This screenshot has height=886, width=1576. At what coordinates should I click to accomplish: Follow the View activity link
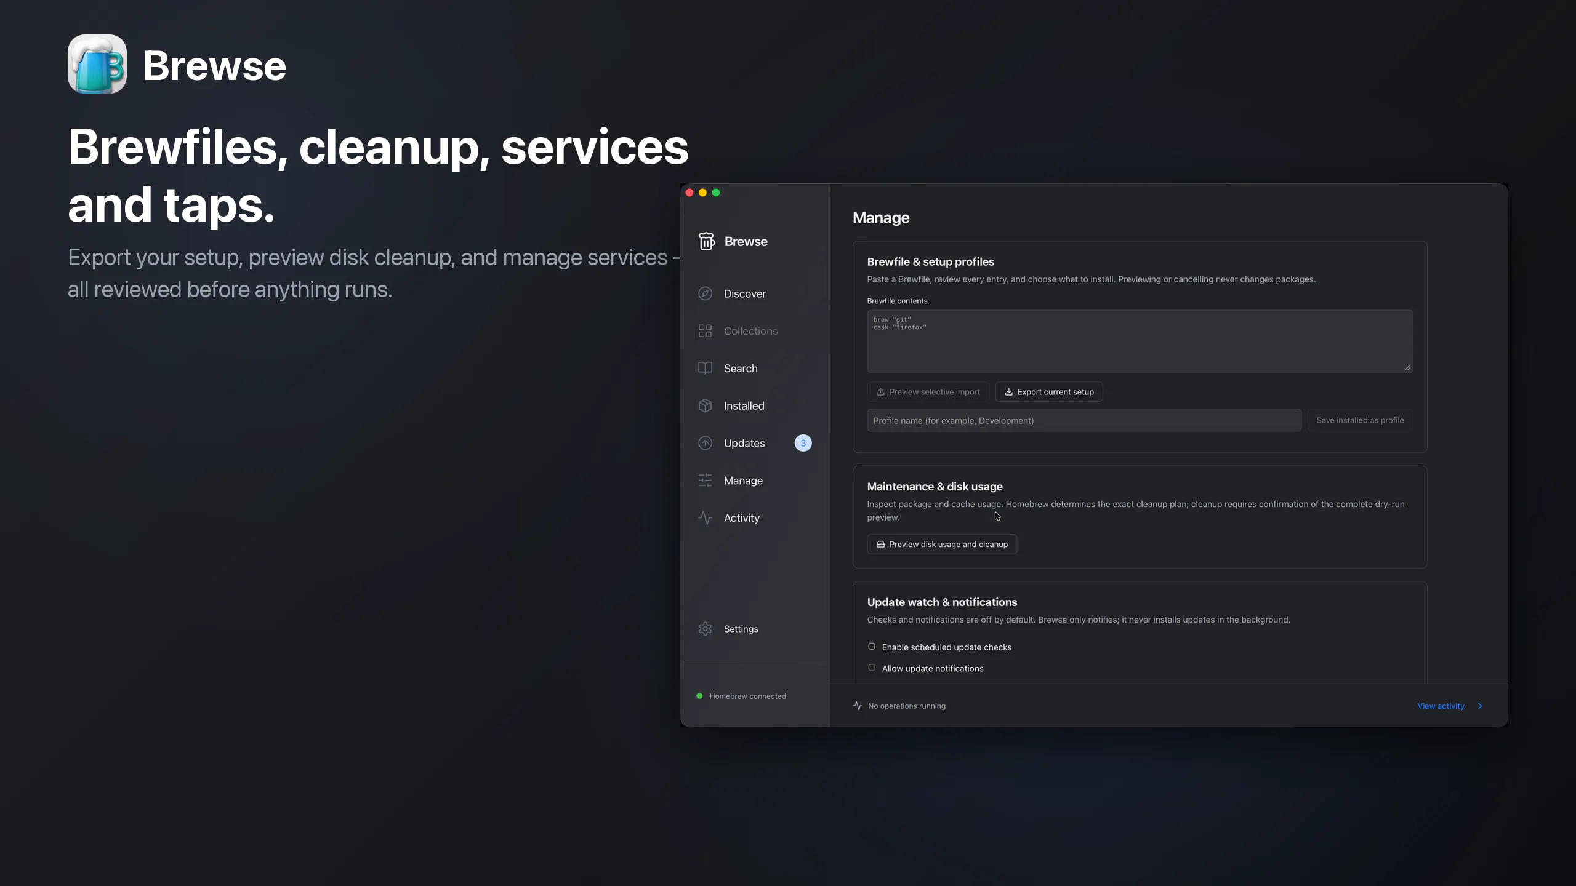coord(1441,706)
